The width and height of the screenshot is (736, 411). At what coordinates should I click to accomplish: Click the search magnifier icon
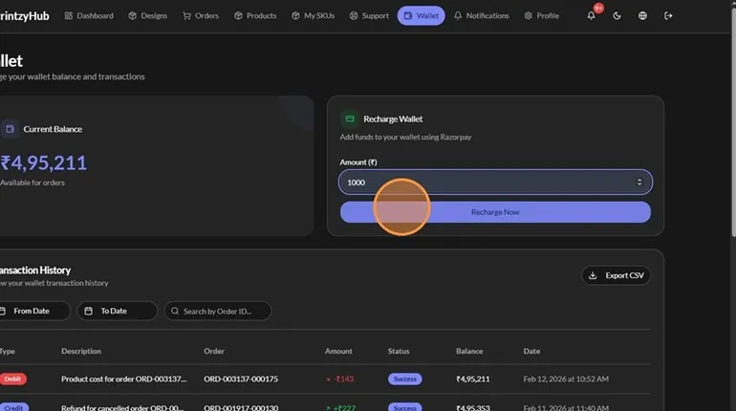pyautogui.click(x=175, y=311)
